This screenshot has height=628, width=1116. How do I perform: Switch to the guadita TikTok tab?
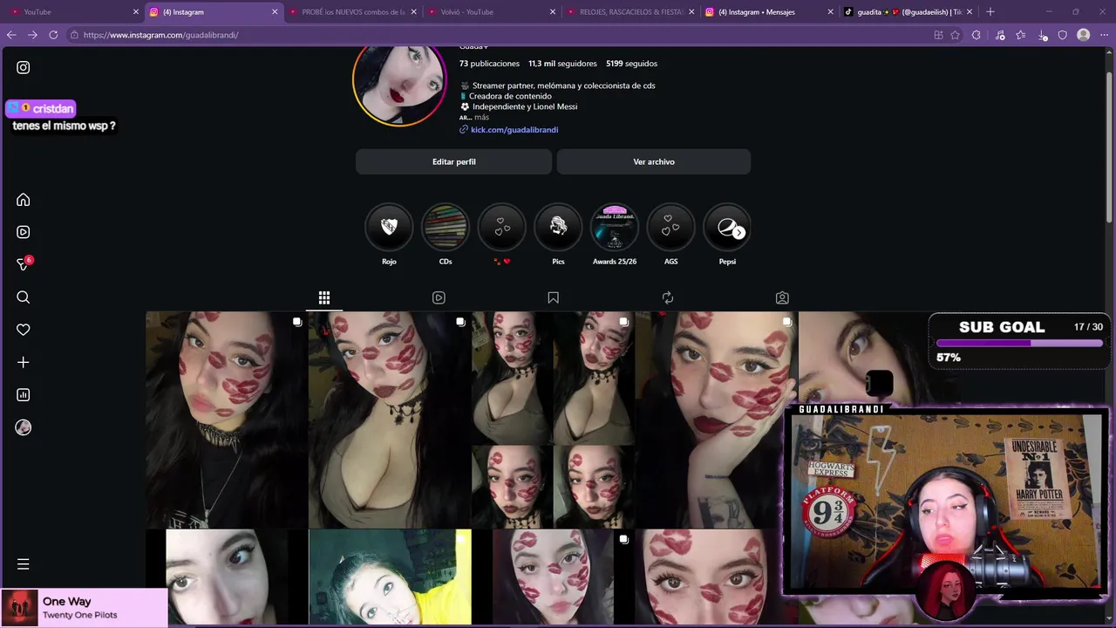pyautogui.click(x=908, y=11)
